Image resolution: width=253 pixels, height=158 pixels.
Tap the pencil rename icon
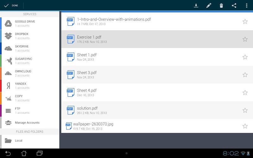(x=209, y=5)
